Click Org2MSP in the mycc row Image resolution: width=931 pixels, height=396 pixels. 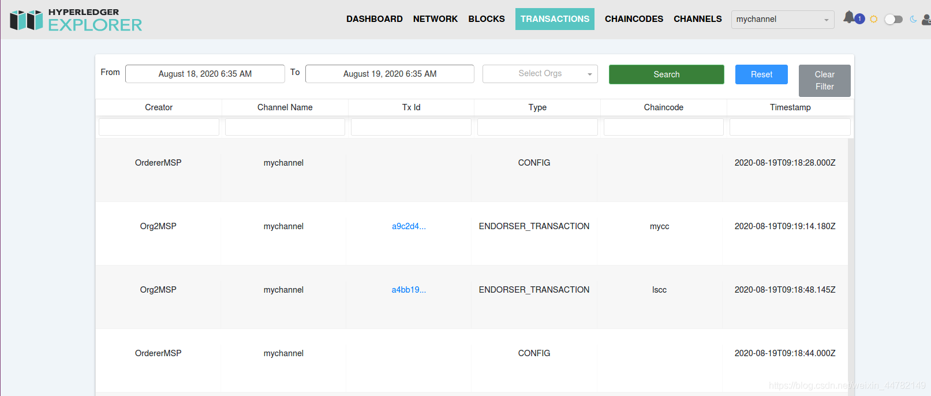coord(158,226)
